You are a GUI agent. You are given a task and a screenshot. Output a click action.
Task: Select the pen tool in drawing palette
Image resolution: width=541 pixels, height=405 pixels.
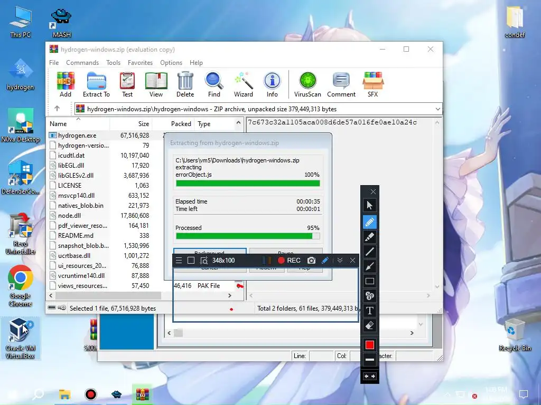(369, 222)
